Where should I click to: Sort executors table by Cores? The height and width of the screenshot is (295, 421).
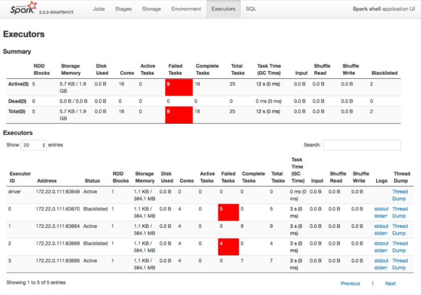pyautogui.click(x=187, y=181)
